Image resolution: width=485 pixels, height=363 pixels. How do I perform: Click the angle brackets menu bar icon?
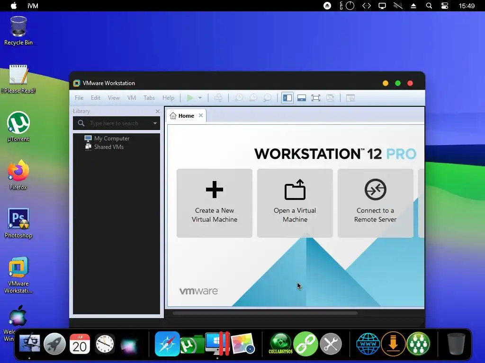coord(367,6)
